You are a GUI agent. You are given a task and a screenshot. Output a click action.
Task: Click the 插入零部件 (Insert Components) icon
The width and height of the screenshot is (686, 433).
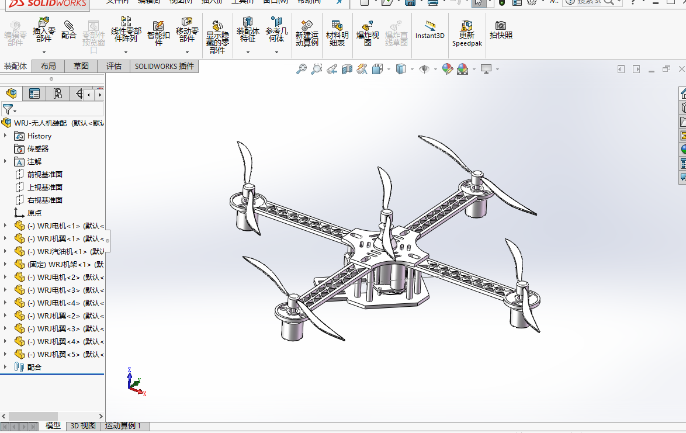click(x=44, y=30)
